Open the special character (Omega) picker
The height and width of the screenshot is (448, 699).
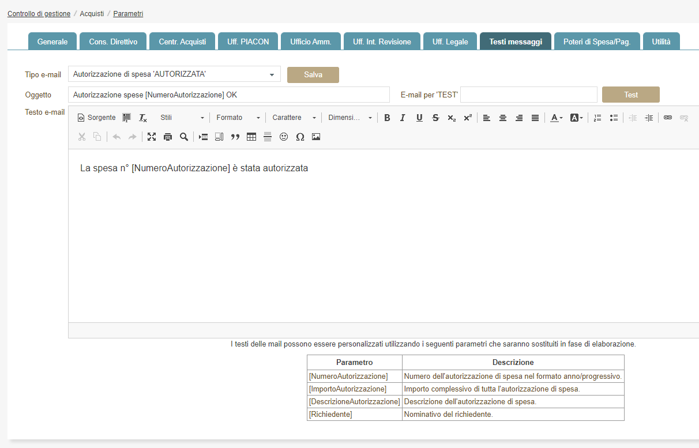tap(299, 137)
